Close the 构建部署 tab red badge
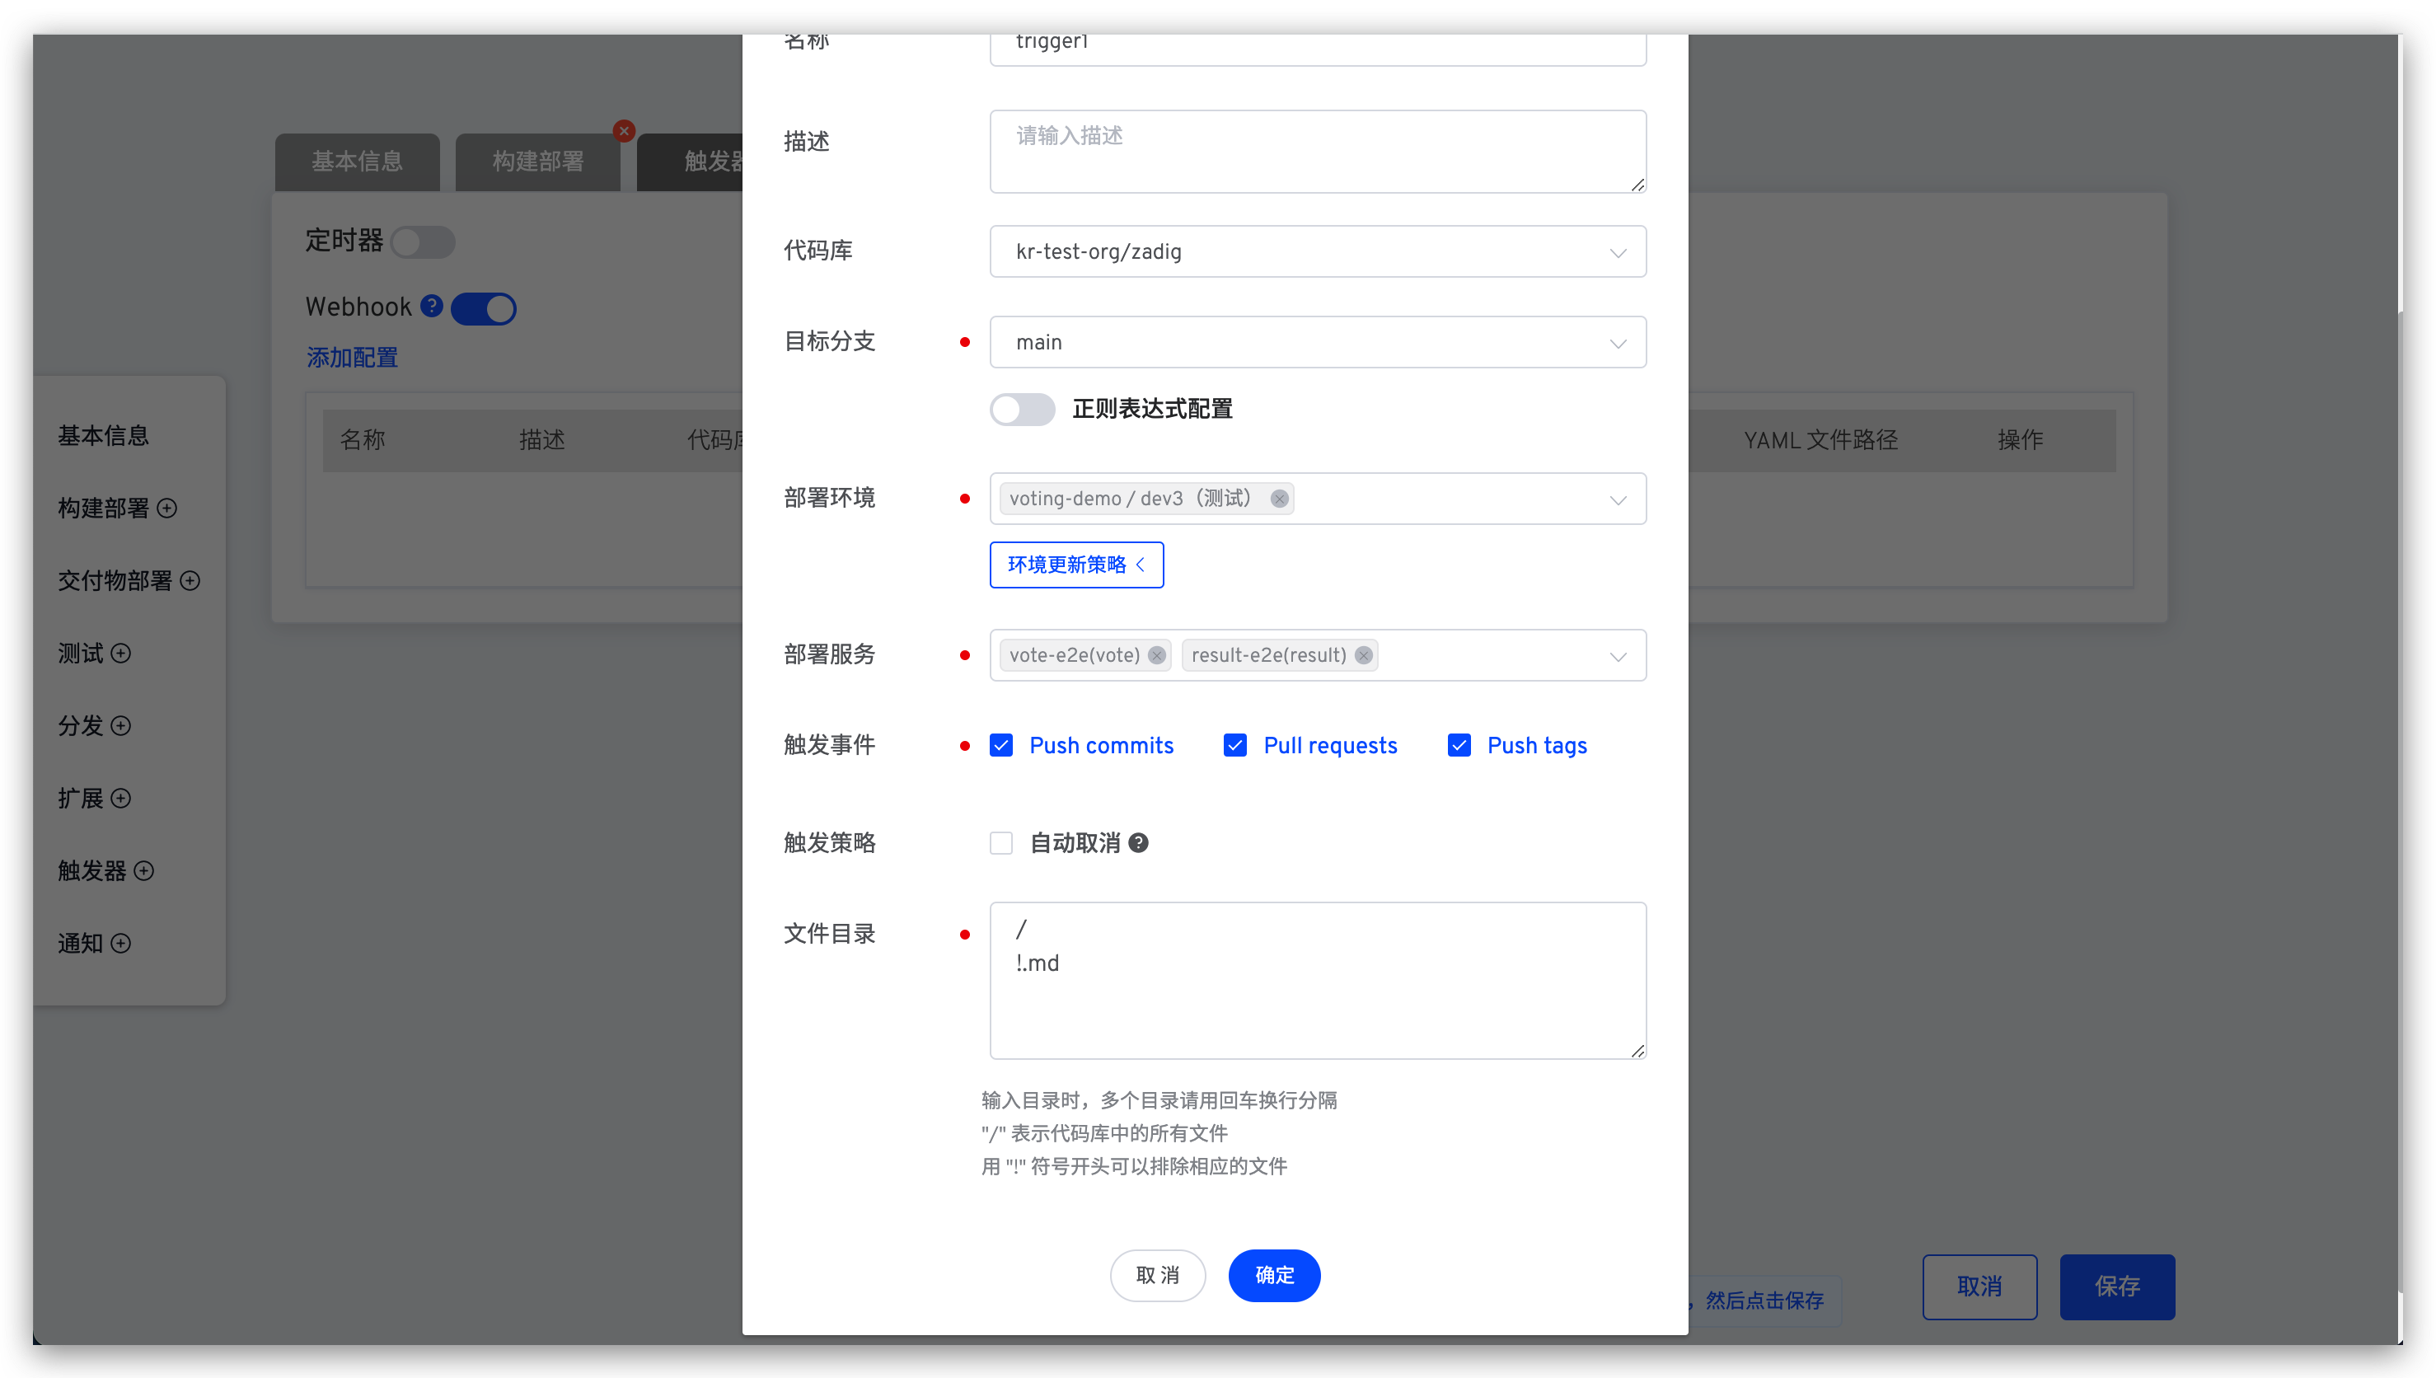 click(x=624, y=130)
